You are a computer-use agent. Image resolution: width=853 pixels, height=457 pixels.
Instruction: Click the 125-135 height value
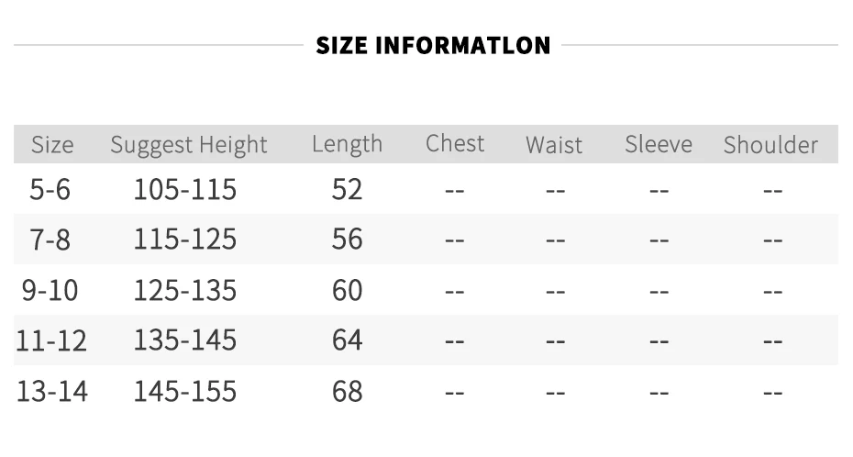pyautogui.click(x=185, y=291)
